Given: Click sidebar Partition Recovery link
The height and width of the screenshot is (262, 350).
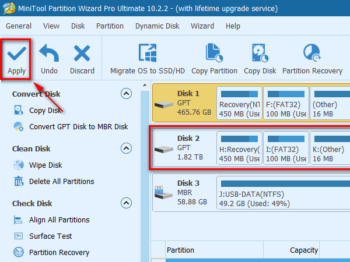Looking at the screenshot, I should pos(59,253).
